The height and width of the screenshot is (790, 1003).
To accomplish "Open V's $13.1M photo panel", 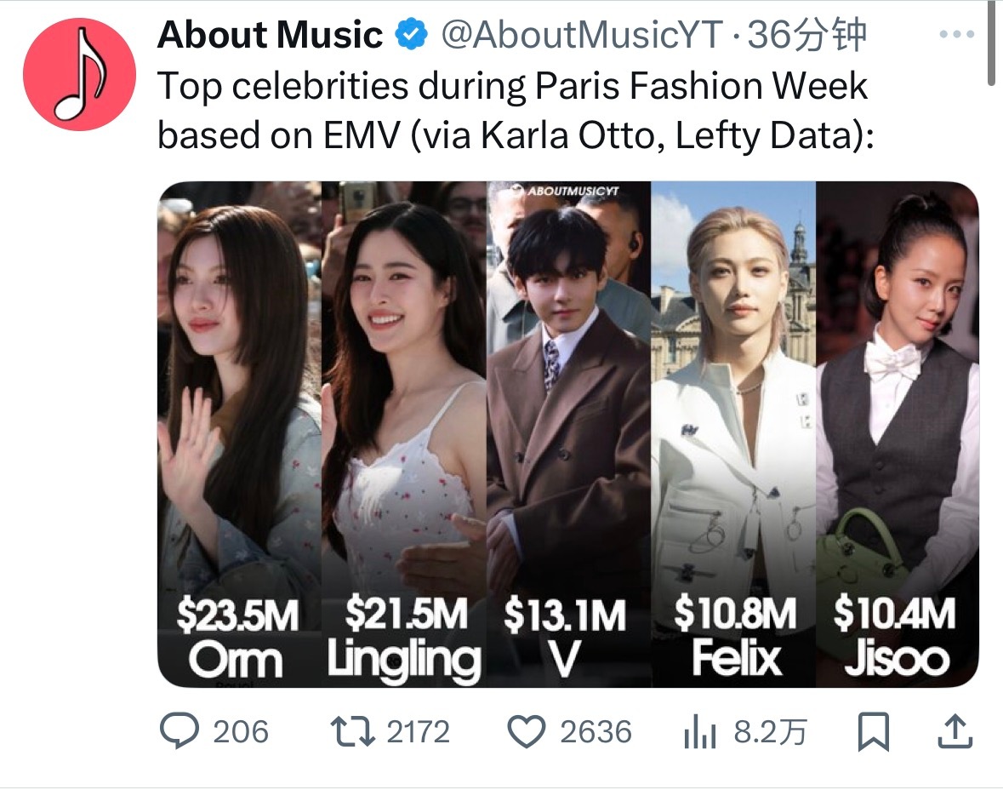I will [x=568, y=434].
